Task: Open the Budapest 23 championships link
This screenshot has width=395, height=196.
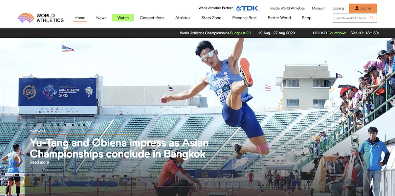Action: 240,33
